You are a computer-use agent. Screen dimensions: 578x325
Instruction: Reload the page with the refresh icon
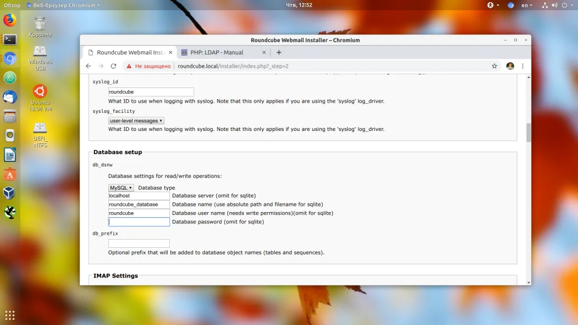click(113, 66)
